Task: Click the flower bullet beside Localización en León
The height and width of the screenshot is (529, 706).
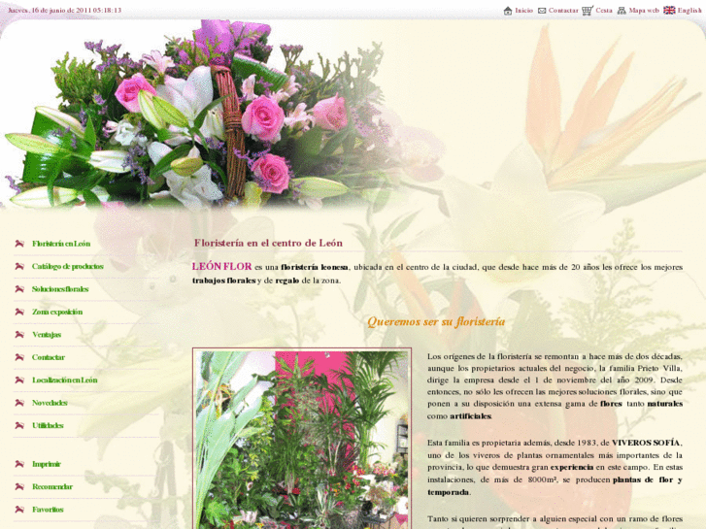Action: [x=19, y=380]
